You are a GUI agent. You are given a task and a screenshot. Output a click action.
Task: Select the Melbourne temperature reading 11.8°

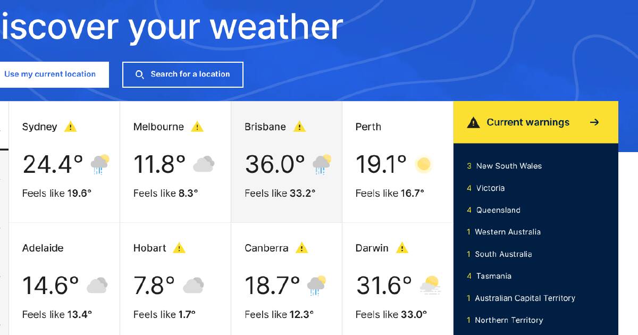[x=159, y=164]
